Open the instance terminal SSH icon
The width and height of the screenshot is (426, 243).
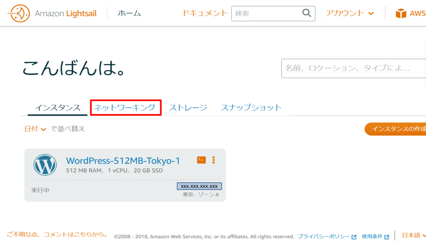(201, 160)
